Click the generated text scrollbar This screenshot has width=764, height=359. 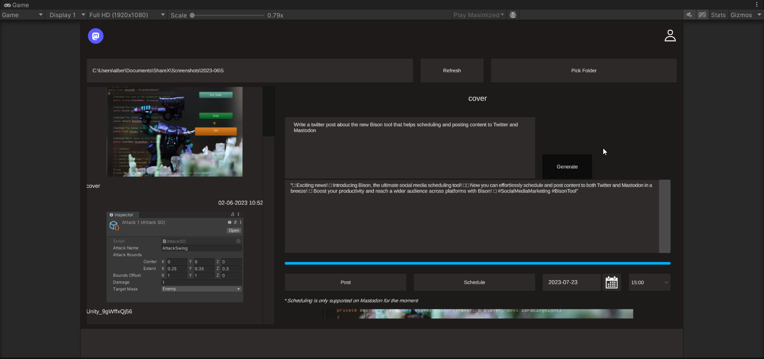pos(665,216)
